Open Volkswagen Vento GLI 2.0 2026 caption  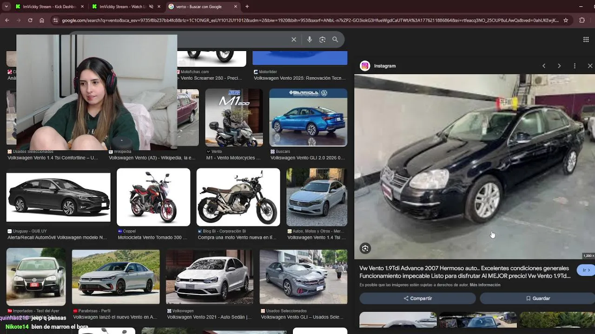pos(307,158)
